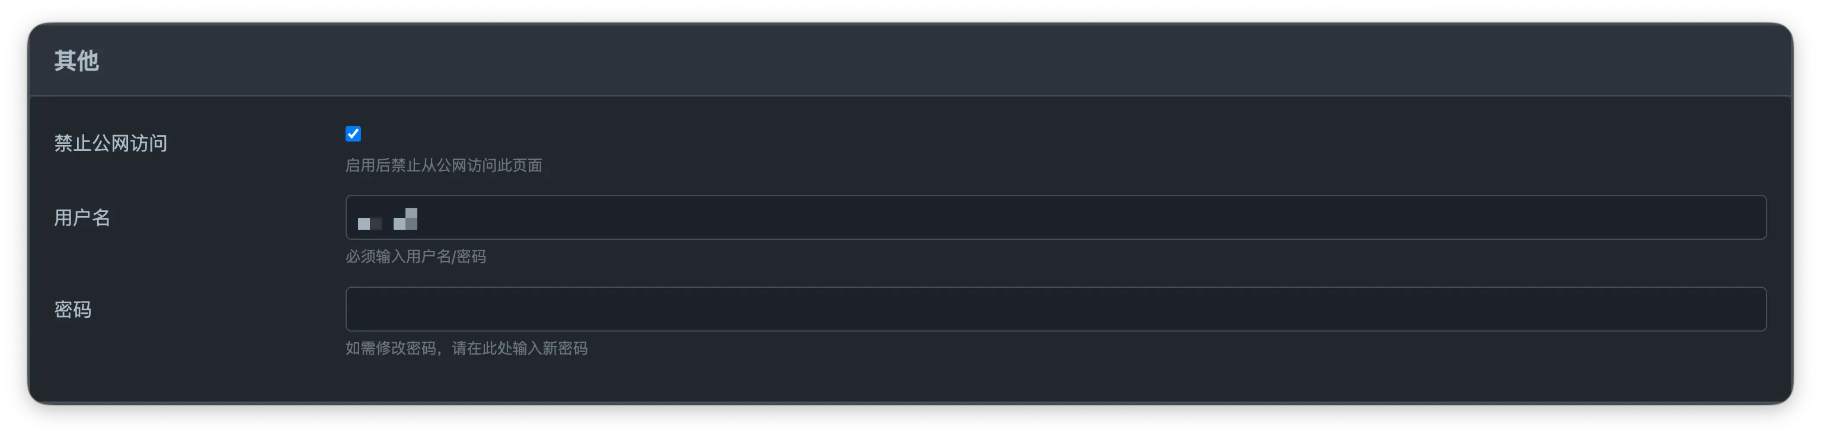Click the 禁止公网访问 label
The height and width of the screenshot is (437, 1821).
pos(110,143)
